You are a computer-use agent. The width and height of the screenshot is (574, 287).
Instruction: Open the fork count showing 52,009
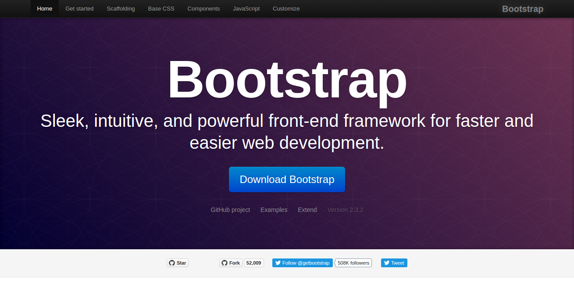pos(253,262)
